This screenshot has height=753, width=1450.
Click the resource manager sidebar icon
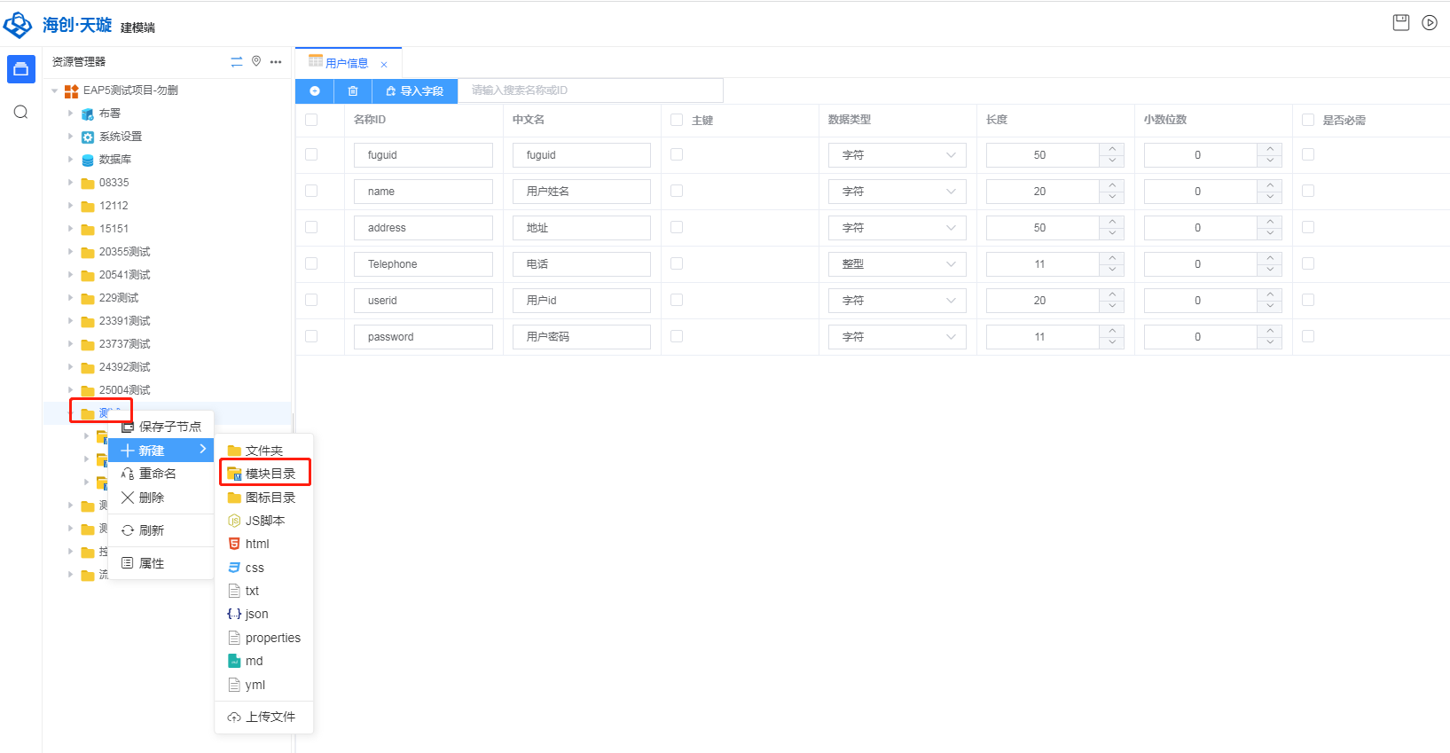21,69
